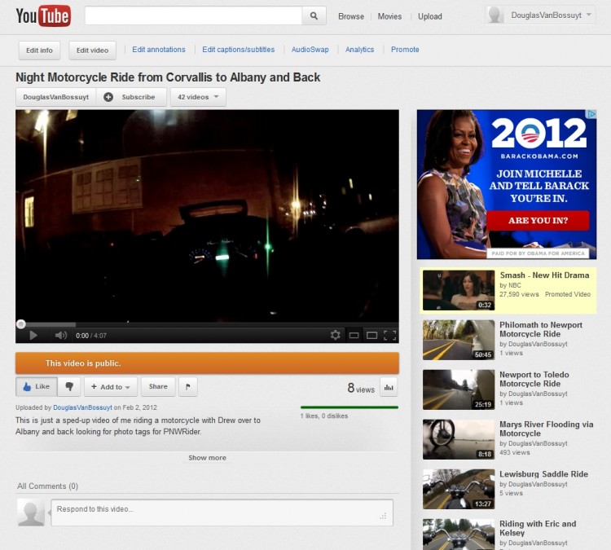Show video statistics chart
611x550 pixels.
pyautogui.click(x=389, y=387)
